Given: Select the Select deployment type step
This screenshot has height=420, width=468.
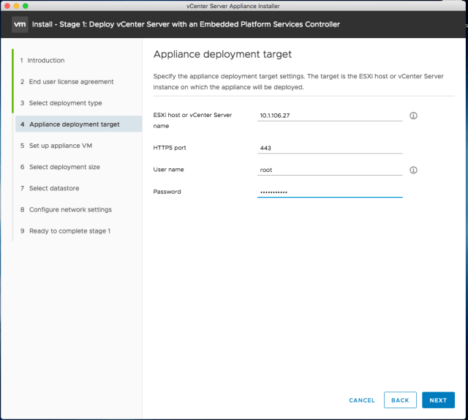Looking at the screenshot, I should (65, 103).
